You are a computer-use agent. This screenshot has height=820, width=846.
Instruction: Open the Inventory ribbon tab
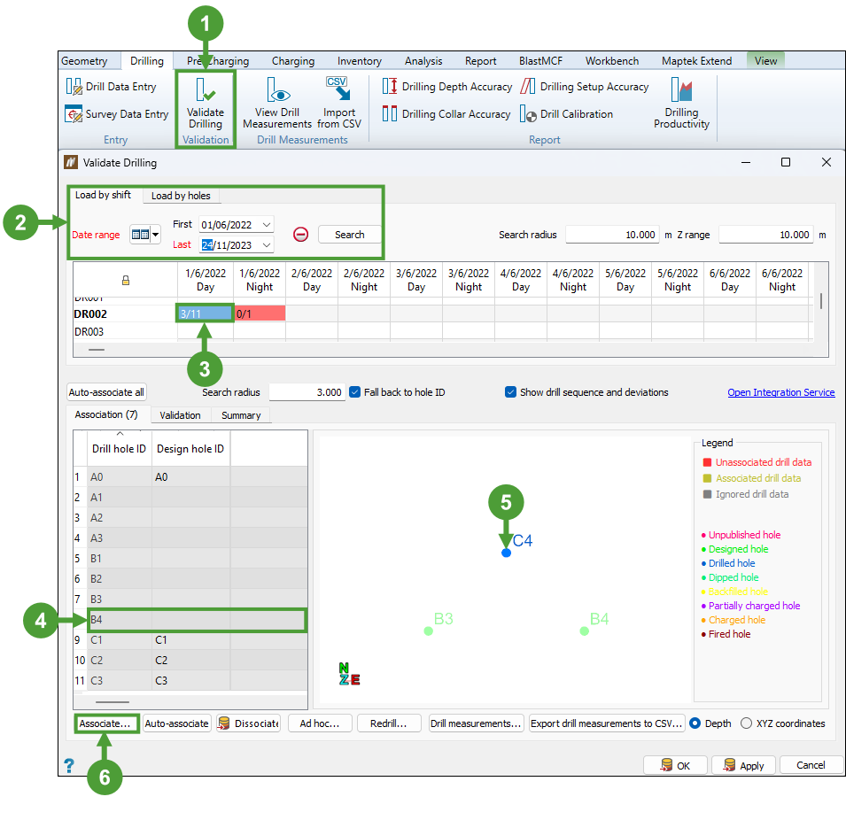point(360,61)
